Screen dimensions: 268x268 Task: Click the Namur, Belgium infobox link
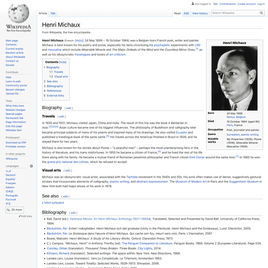pyautogui.click(x=236, y=117)
